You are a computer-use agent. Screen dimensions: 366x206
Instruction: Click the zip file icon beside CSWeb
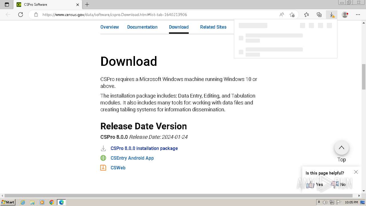coord(103,168)
